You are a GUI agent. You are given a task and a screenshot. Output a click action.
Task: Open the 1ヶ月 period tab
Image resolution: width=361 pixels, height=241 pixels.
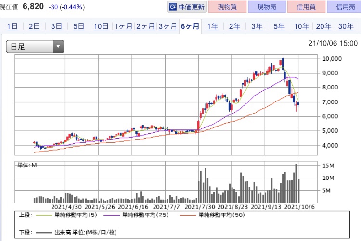click(123, 26)
